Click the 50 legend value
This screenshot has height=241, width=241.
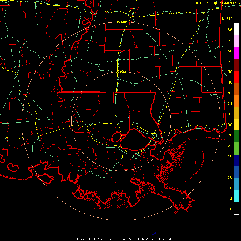(x=230, y=72)
